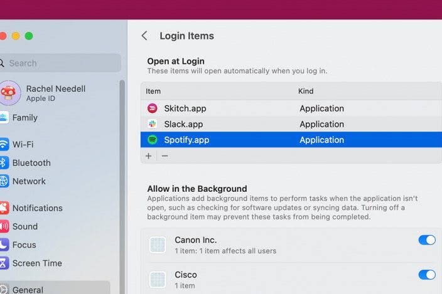Open Network settings in sidebar

pyautogui.click(x=29, y=181)
